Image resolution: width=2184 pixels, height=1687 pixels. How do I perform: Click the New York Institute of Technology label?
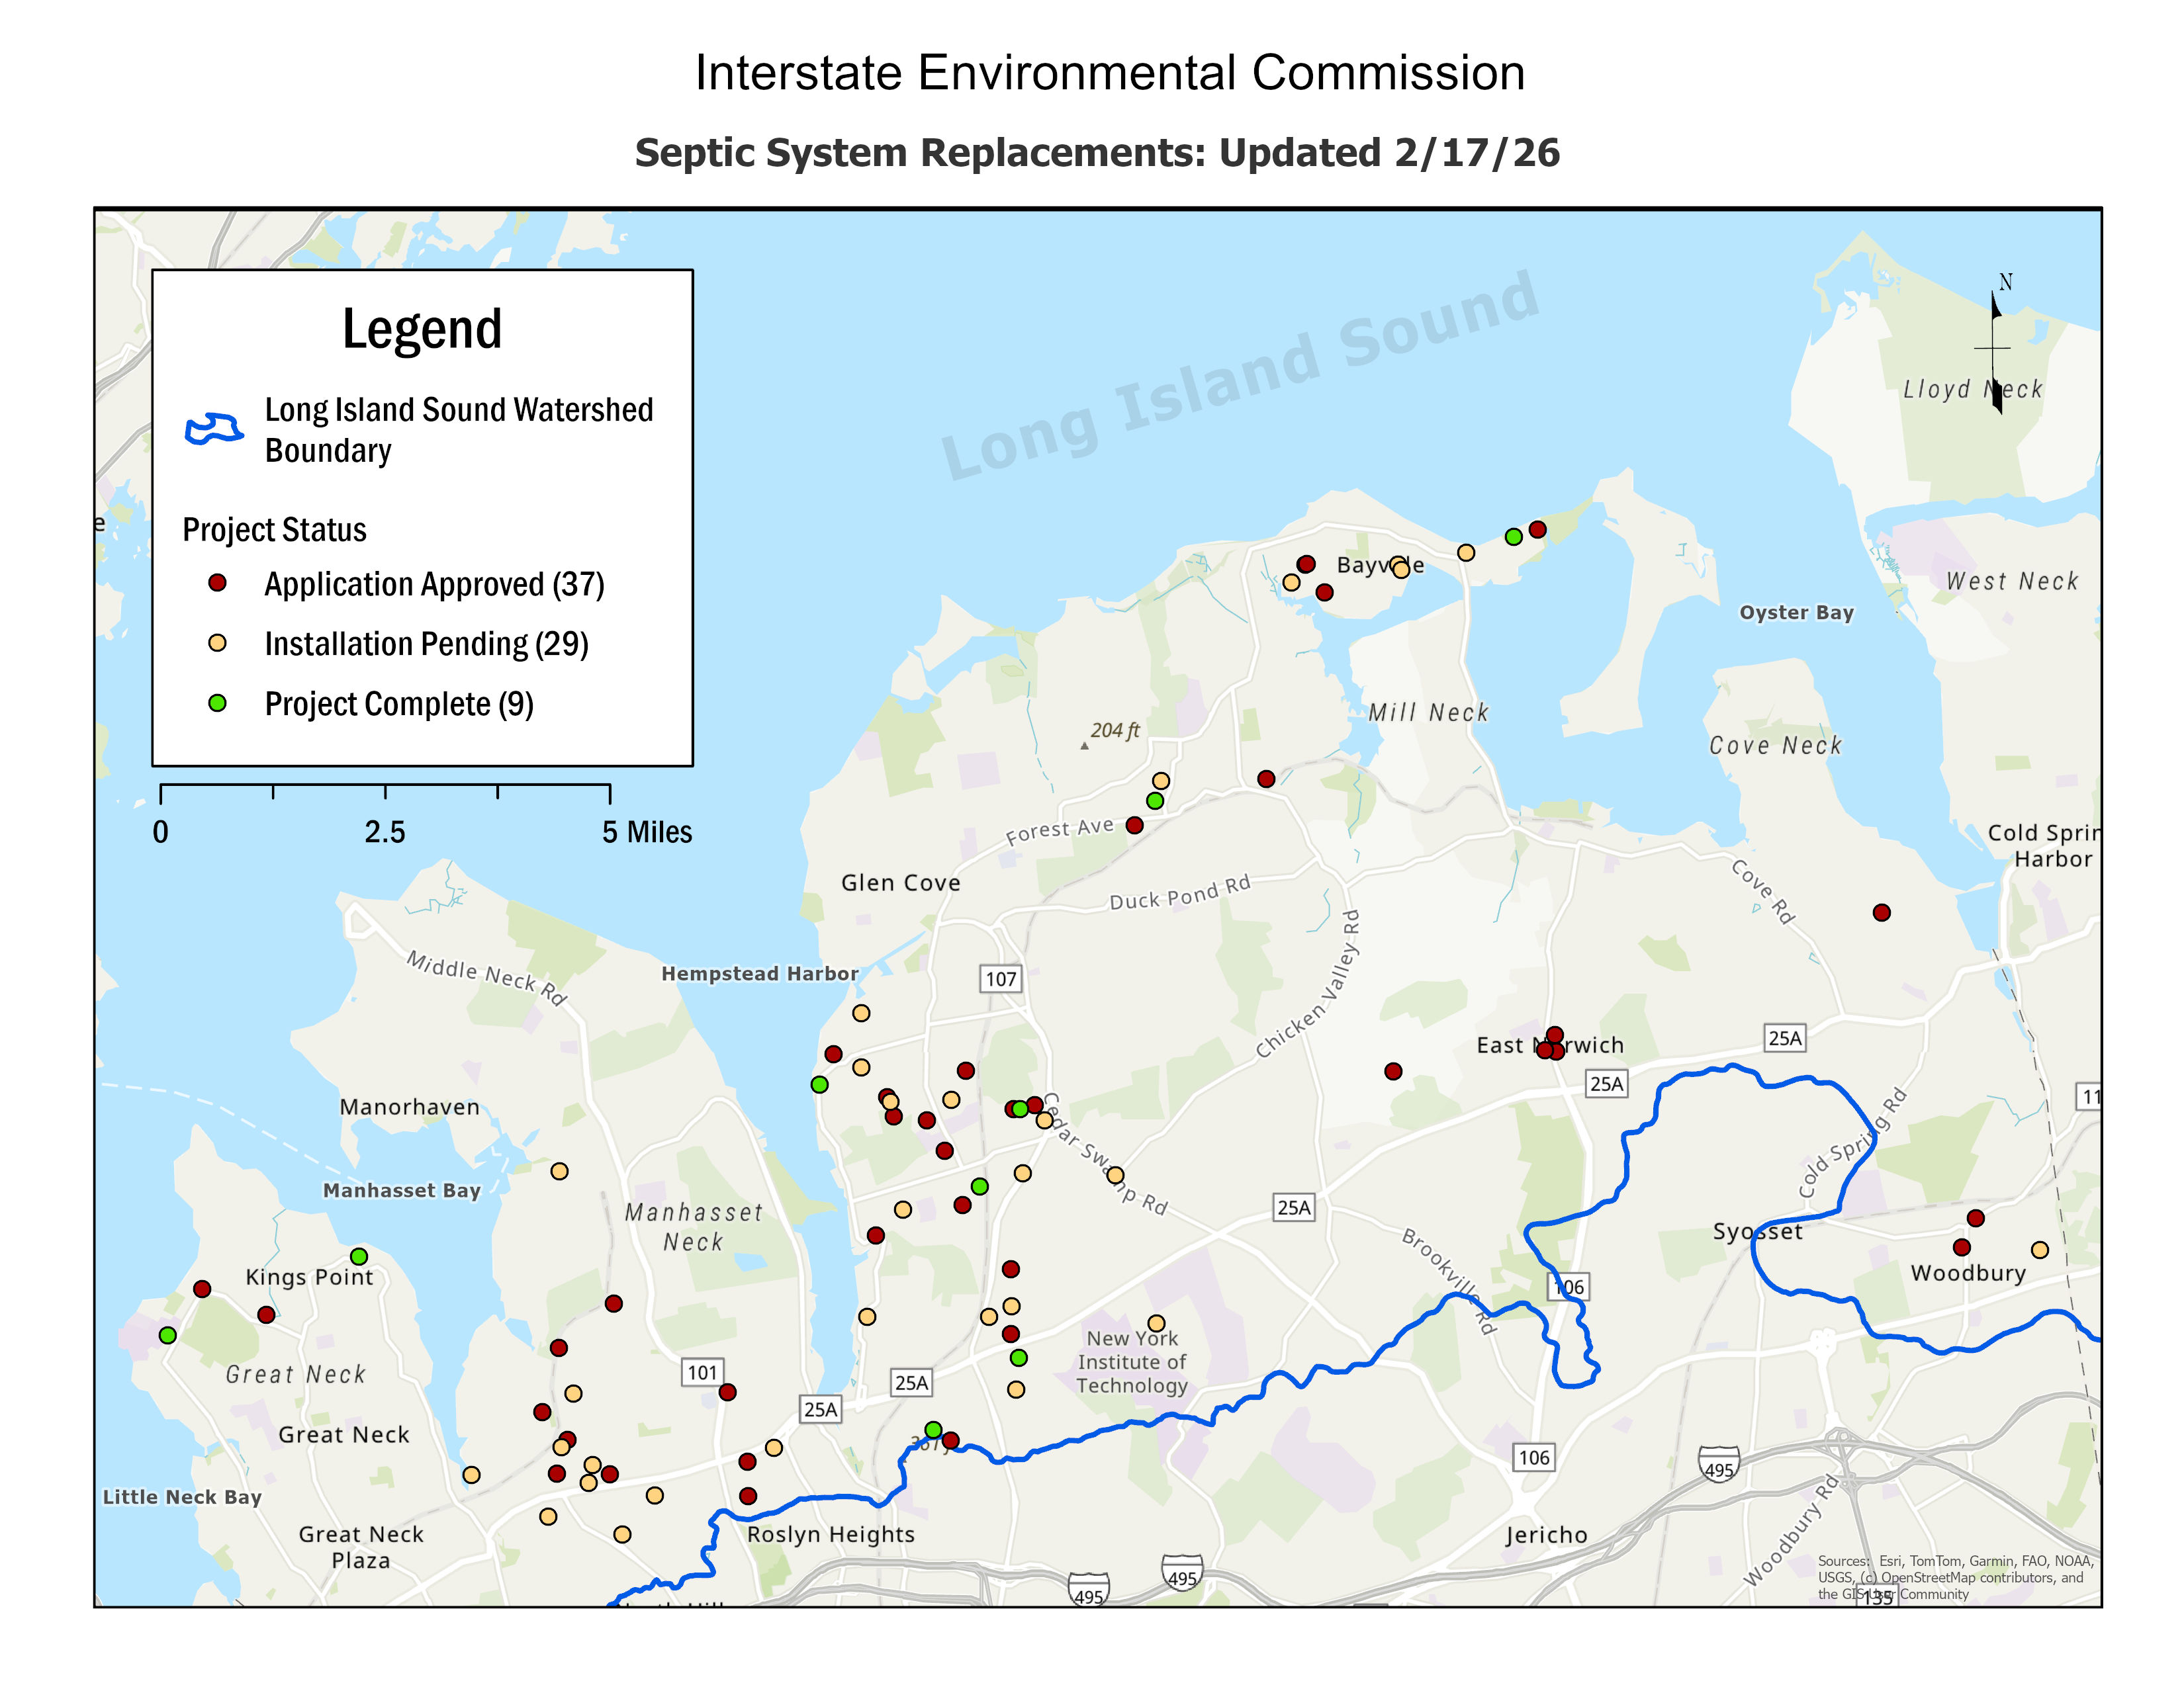(1132, 1362)
